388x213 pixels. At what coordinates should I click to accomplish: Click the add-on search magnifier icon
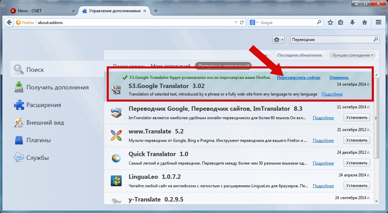(x=375, y=39)
